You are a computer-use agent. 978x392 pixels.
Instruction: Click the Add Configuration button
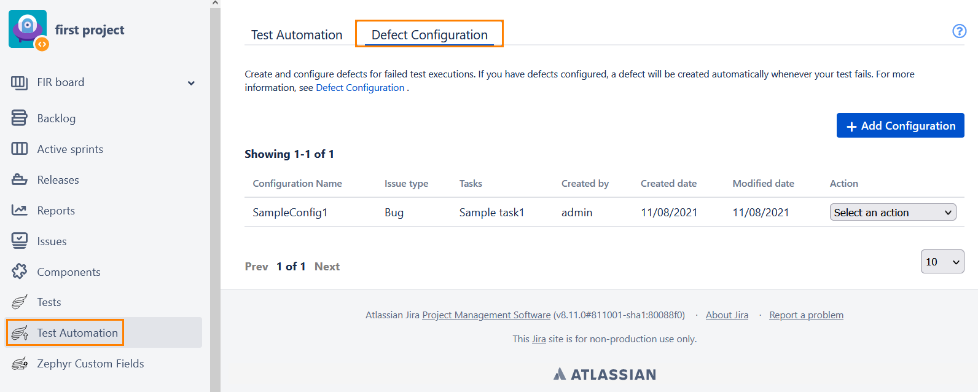pos(900,125)
